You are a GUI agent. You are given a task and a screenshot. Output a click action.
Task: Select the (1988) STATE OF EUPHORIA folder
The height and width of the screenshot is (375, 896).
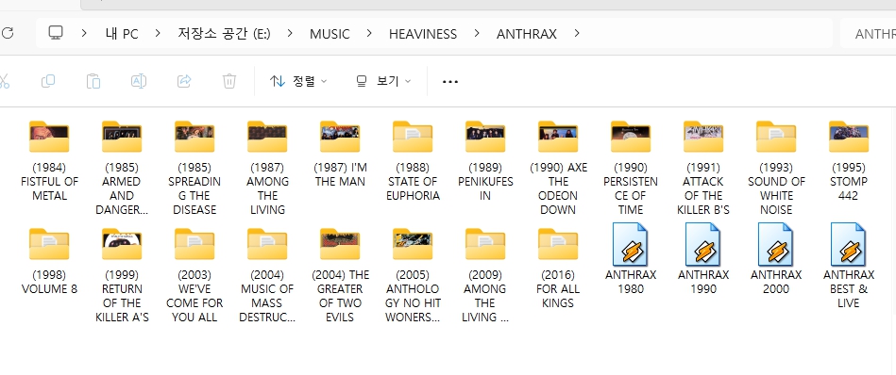pyautogui.click(x=413, y=161)
